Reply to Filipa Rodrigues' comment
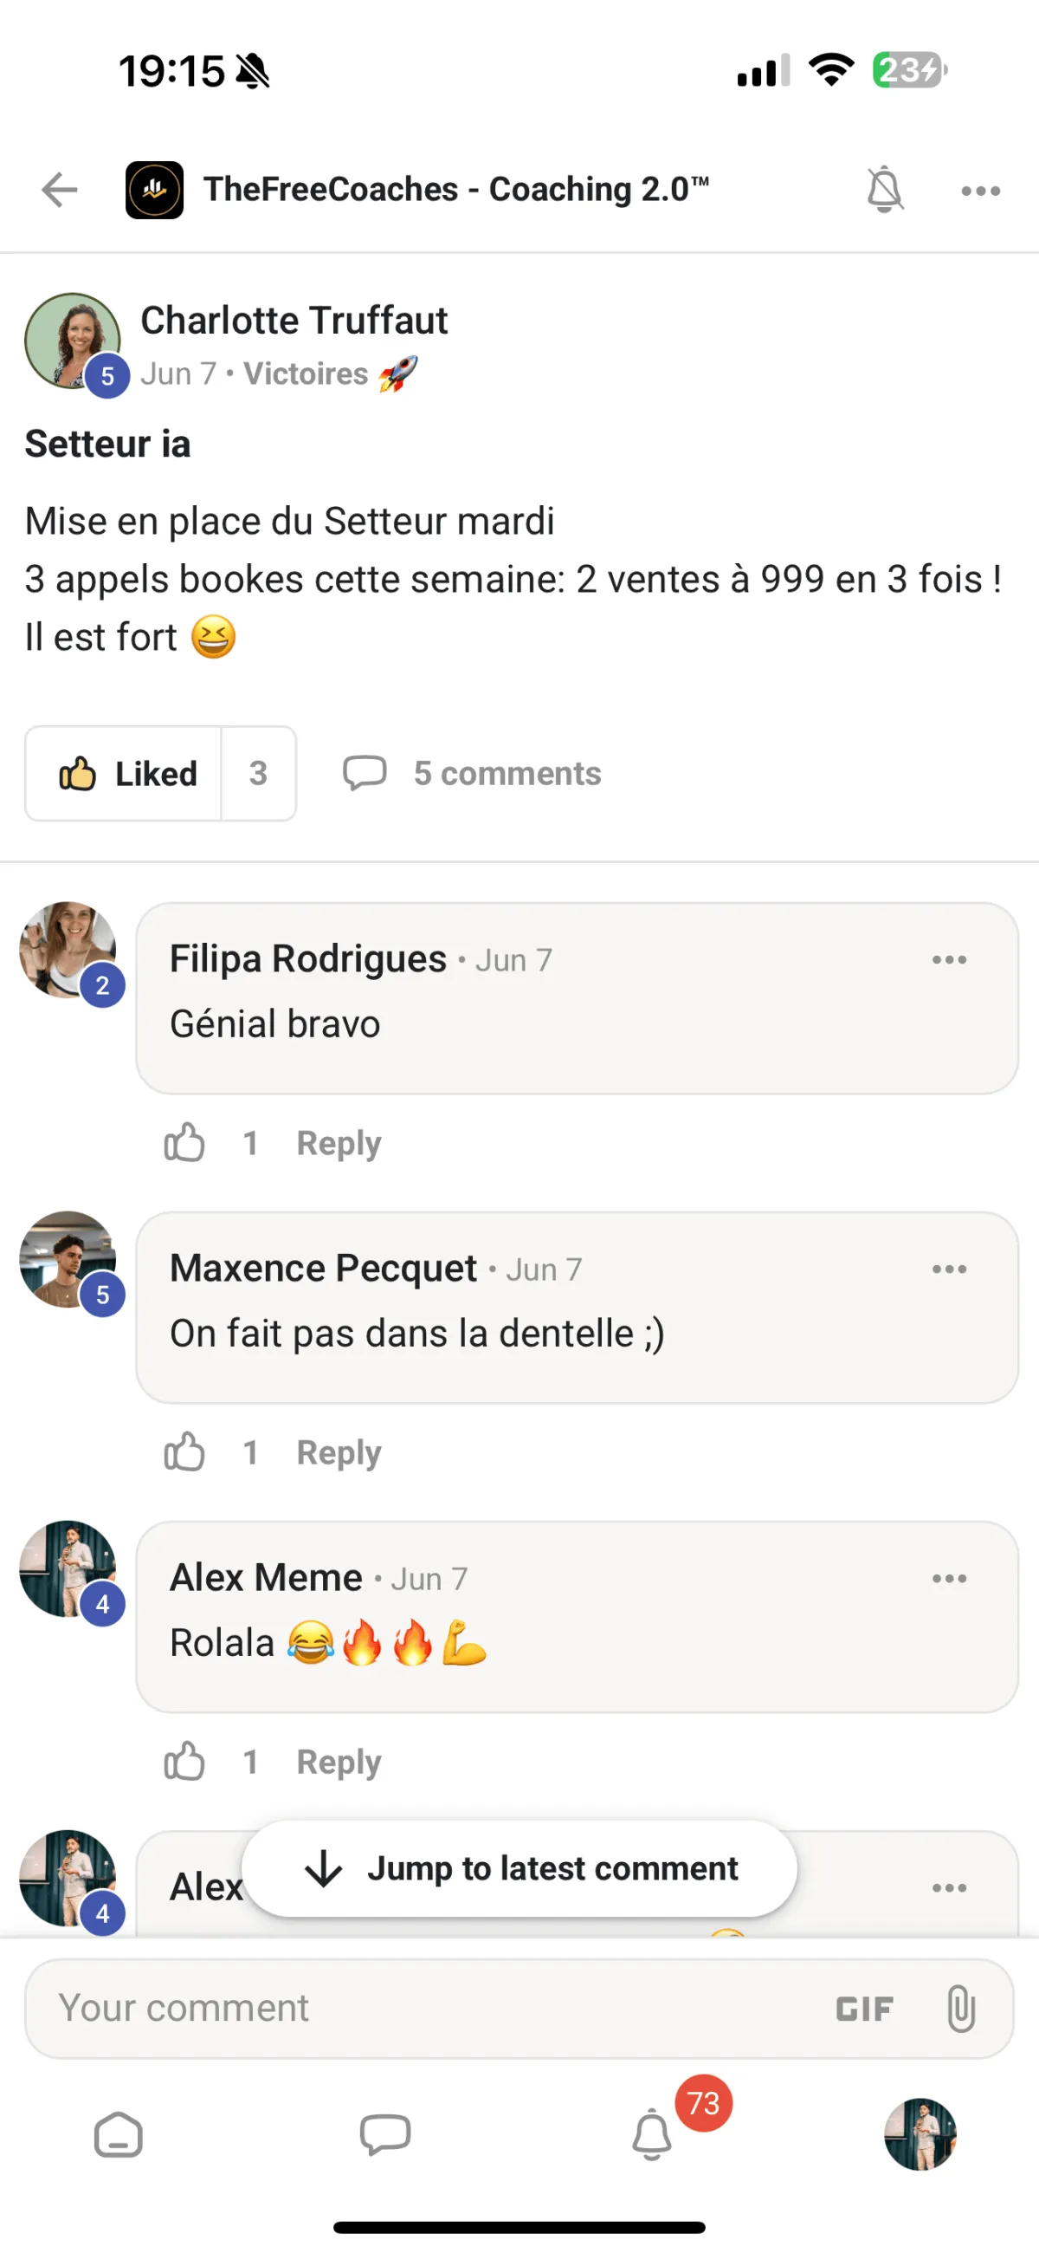The width and height of the screenshot is (1039, 2253). pos(339,1143)
